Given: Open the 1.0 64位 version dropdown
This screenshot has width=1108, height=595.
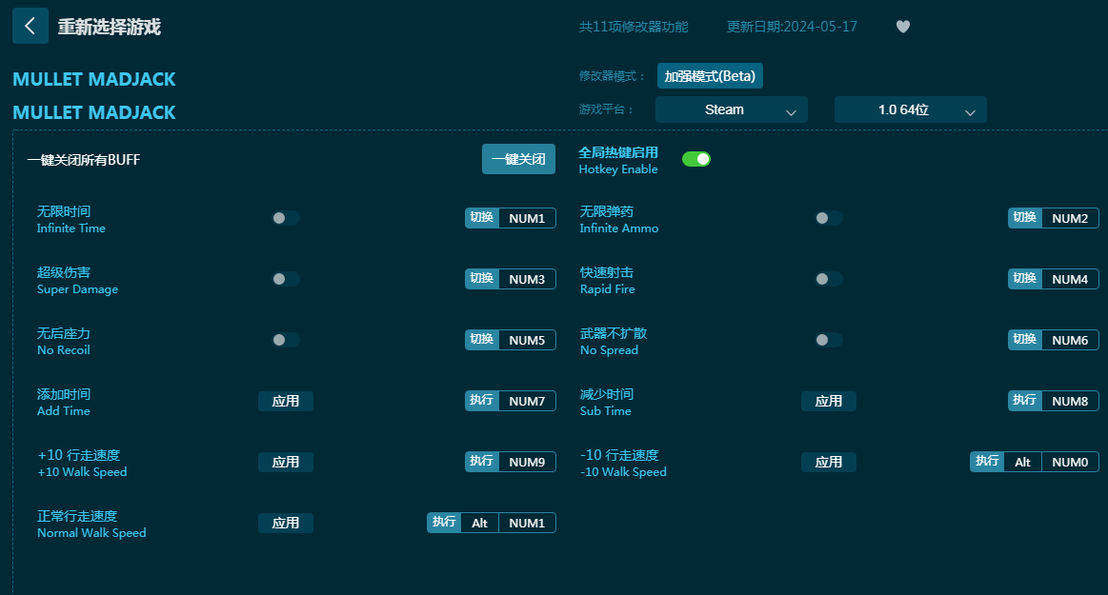Looking at the screenshot, I should [x=910, y=109].
